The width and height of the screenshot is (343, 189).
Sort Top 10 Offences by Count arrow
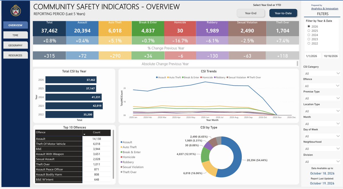pos(84,134)
